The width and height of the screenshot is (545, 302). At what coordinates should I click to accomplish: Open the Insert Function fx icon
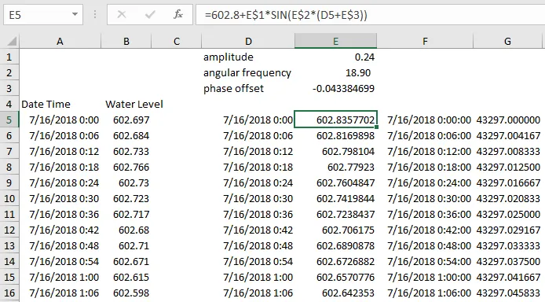pos(178,15)
